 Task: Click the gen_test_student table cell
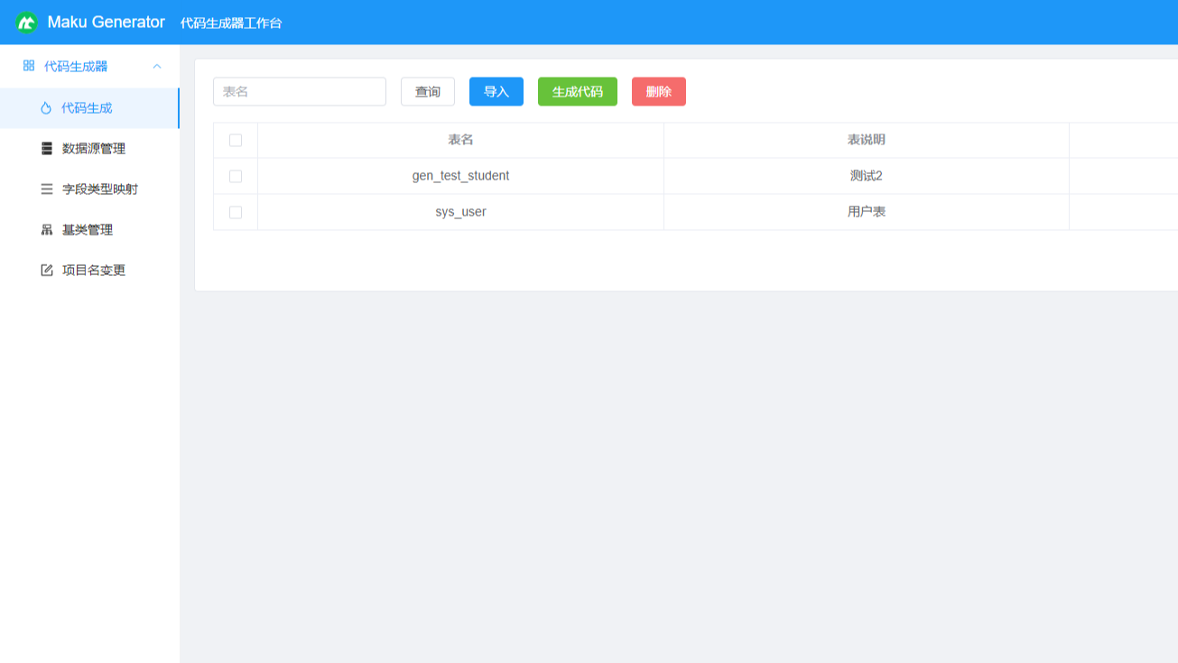click(460, 177)
